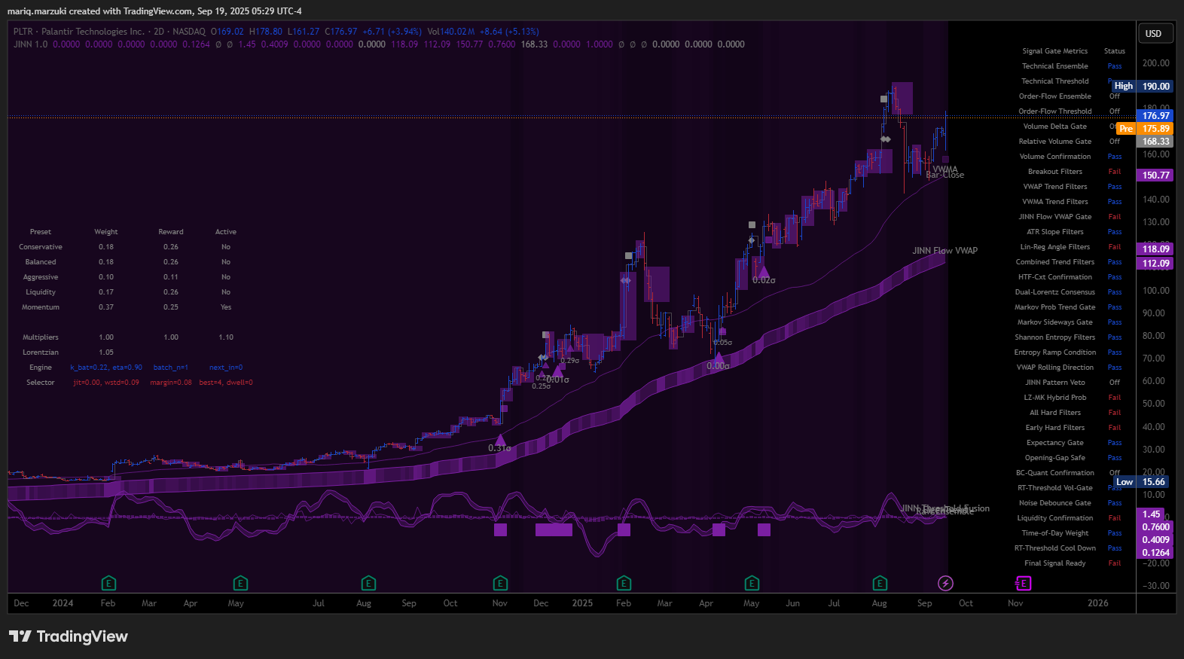Click the 0.4009 indicator value label
This screenshot has width=1184, height=659.
tap(1155, 540)
